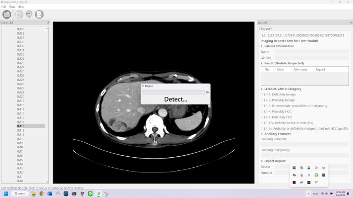Select LR-5: Definitely HCC option
The image size is (353, 198).
coord(277,117)
